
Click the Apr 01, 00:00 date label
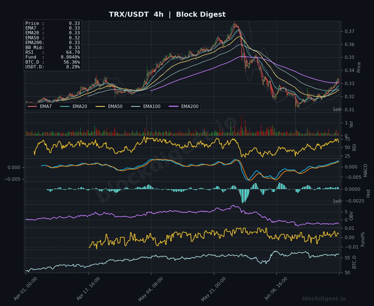(25, 289)
